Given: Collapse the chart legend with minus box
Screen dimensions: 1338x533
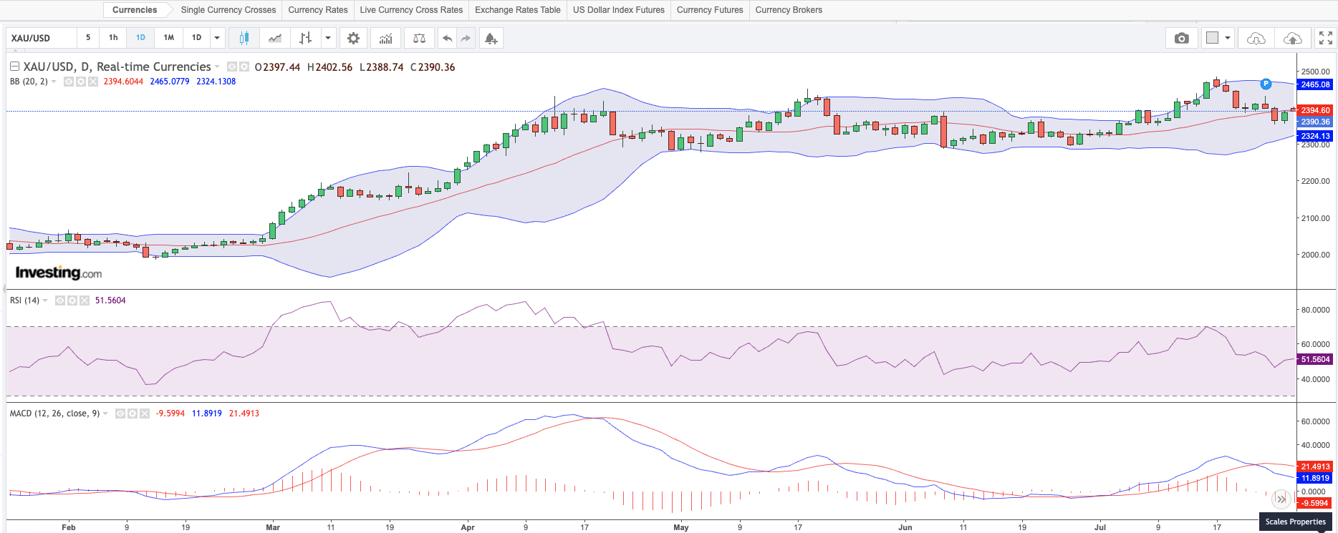Looking at the screenshot, I should pos(14,66).
